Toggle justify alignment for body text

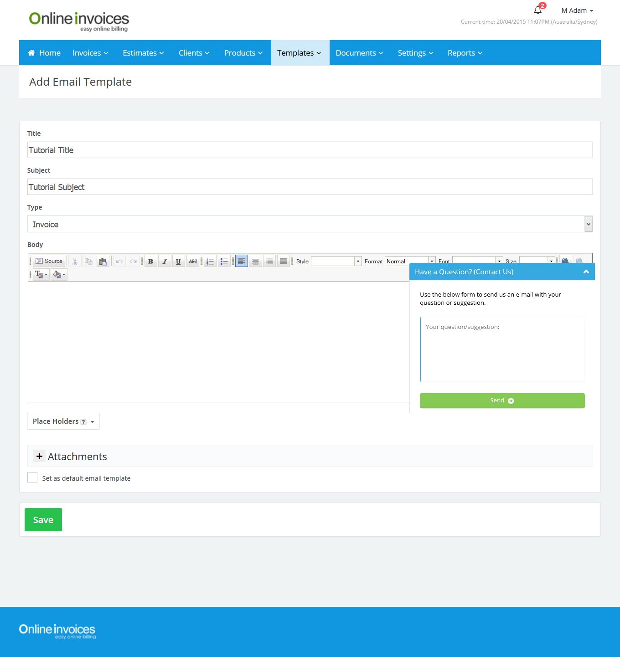[283, 262]
